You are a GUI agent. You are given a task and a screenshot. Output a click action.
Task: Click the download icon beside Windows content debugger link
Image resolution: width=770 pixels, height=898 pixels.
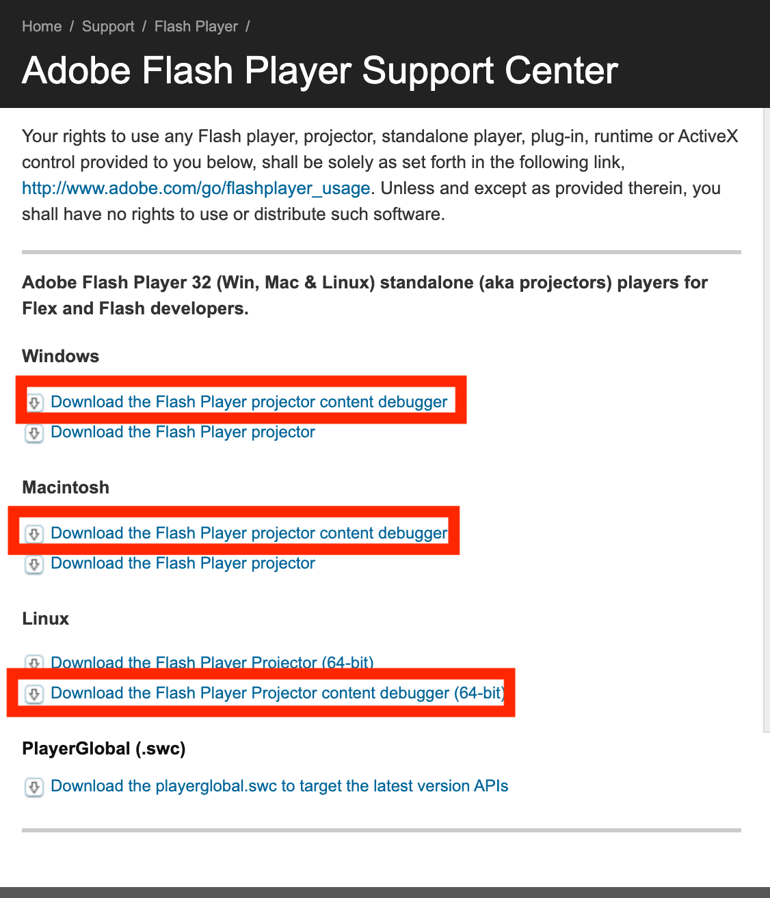click(x=34, y=403)
